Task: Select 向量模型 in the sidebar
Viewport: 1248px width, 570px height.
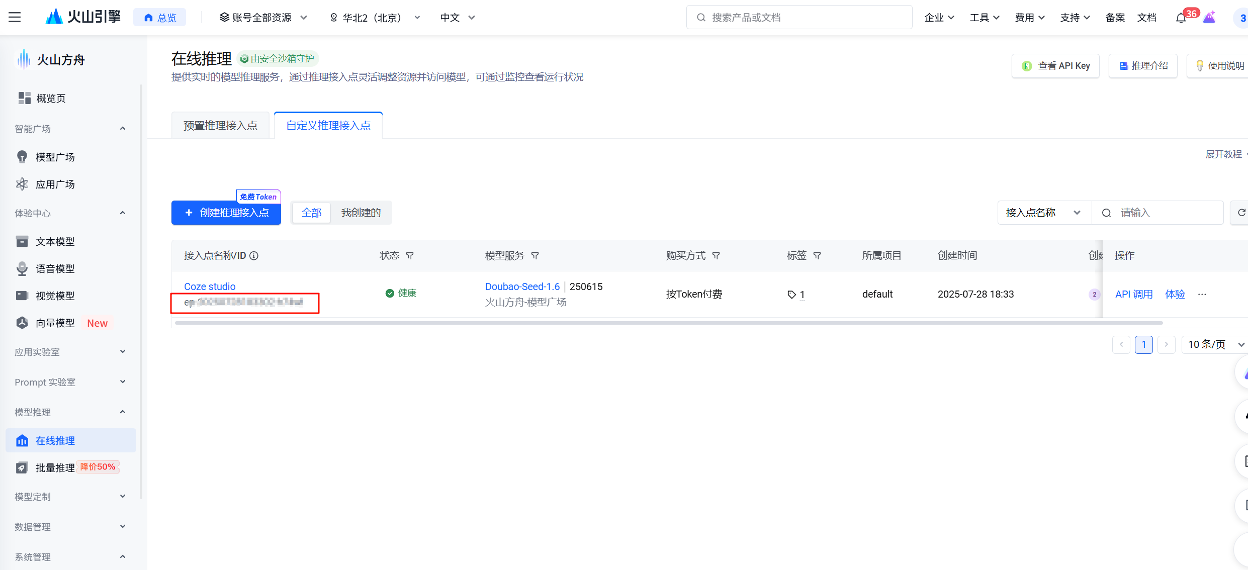Action: click(54, 323)
